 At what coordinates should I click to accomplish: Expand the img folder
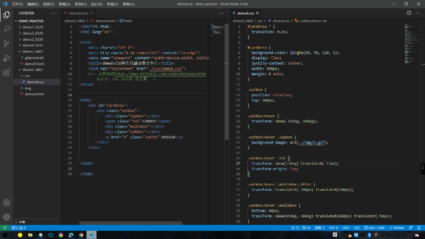(28, 88)
